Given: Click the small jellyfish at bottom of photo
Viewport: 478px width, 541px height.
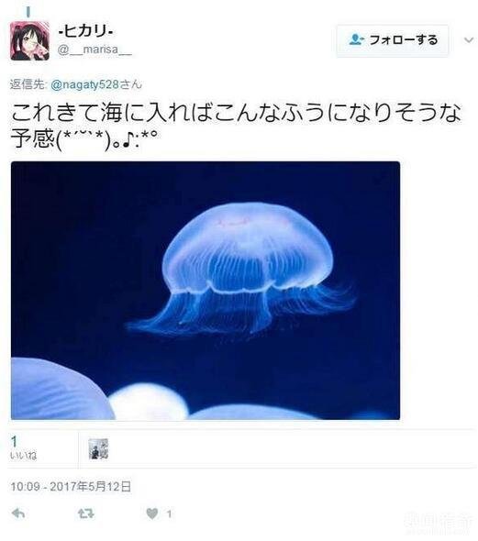Looking at the screenshot, I should pos(149,402).
